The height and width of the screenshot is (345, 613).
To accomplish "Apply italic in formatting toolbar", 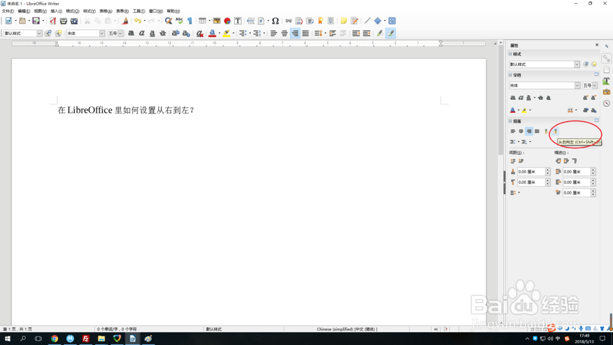I will [x=142, y=33].
